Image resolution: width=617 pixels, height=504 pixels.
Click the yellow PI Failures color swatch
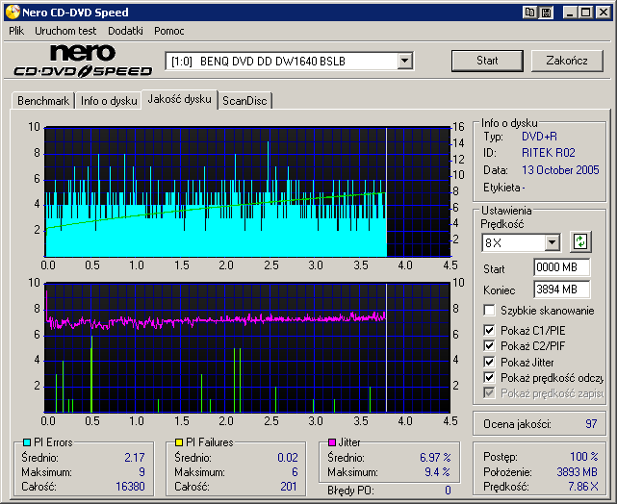point(179,442)
